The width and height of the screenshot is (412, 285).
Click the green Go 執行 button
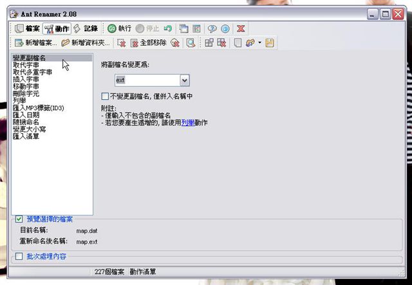click(120, 28)
